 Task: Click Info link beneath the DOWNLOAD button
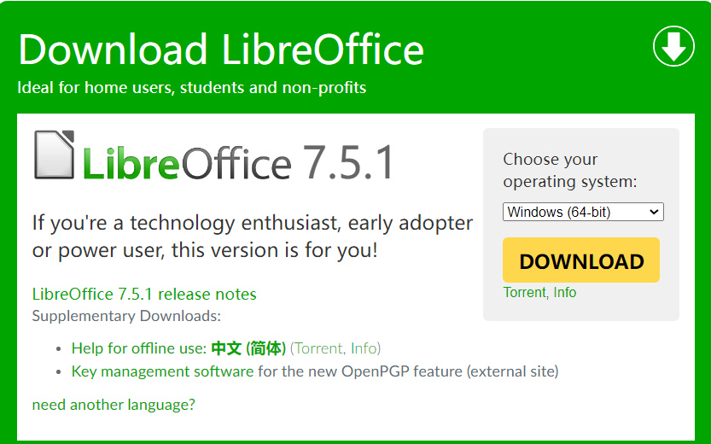(565, 293)
